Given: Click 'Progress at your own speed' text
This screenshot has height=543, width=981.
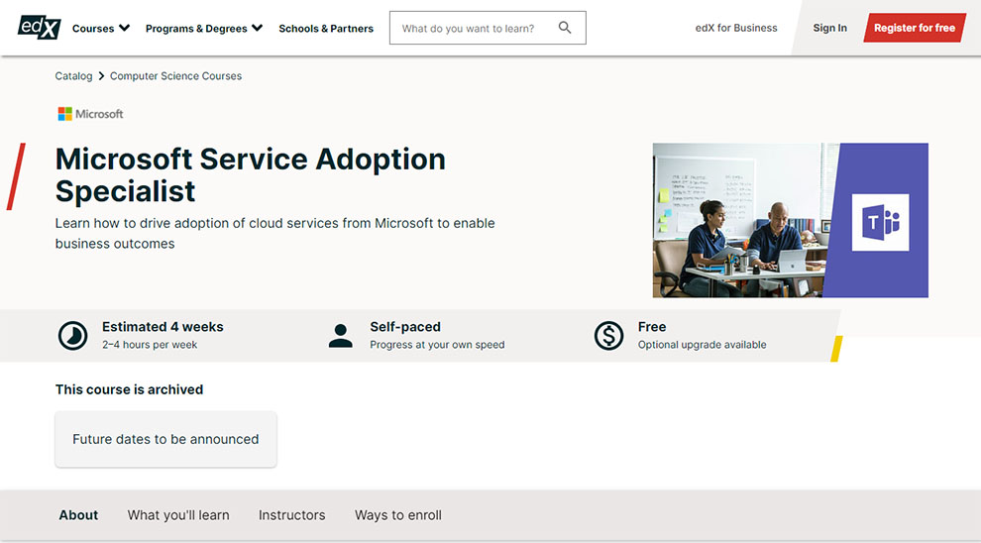Looking at the screenshot, I should click(437, 345).
